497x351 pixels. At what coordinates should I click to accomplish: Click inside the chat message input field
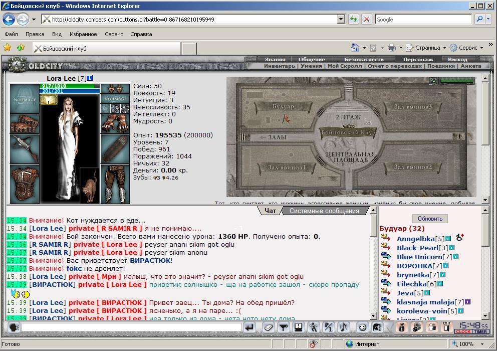pyautogui.click(x=131, y=327)
